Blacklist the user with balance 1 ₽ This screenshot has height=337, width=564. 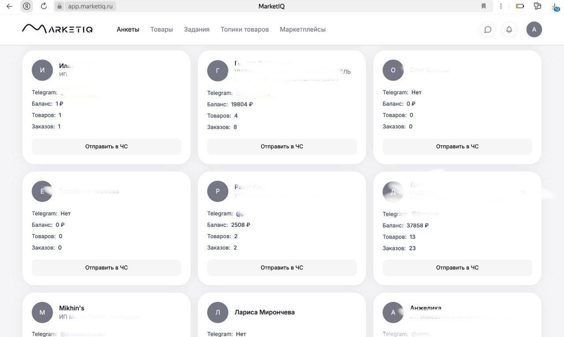pyautogui.click(x=107, y=146)
